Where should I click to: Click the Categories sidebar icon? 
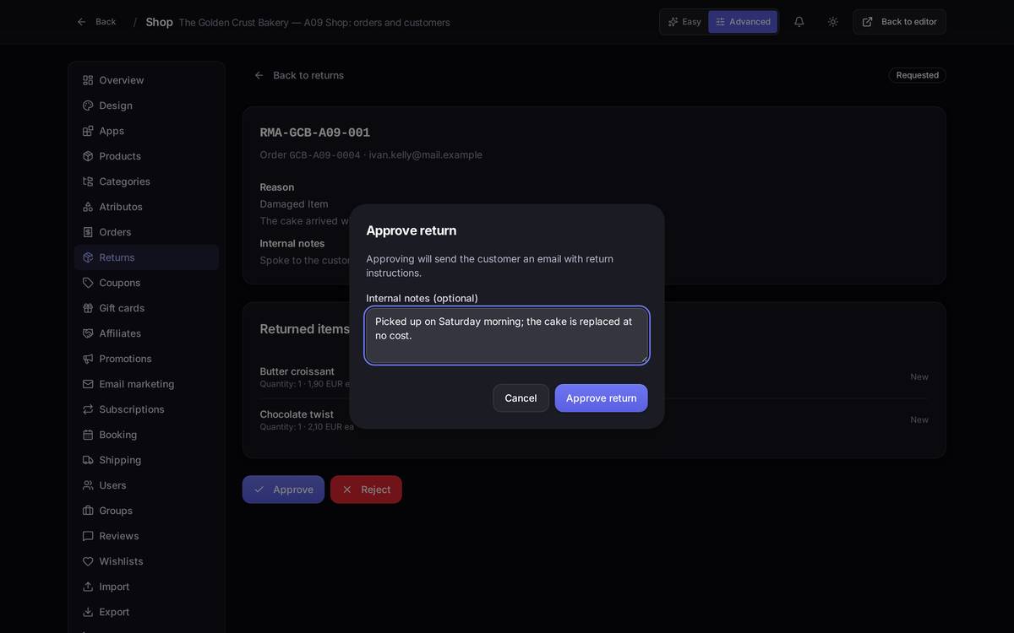88,181
